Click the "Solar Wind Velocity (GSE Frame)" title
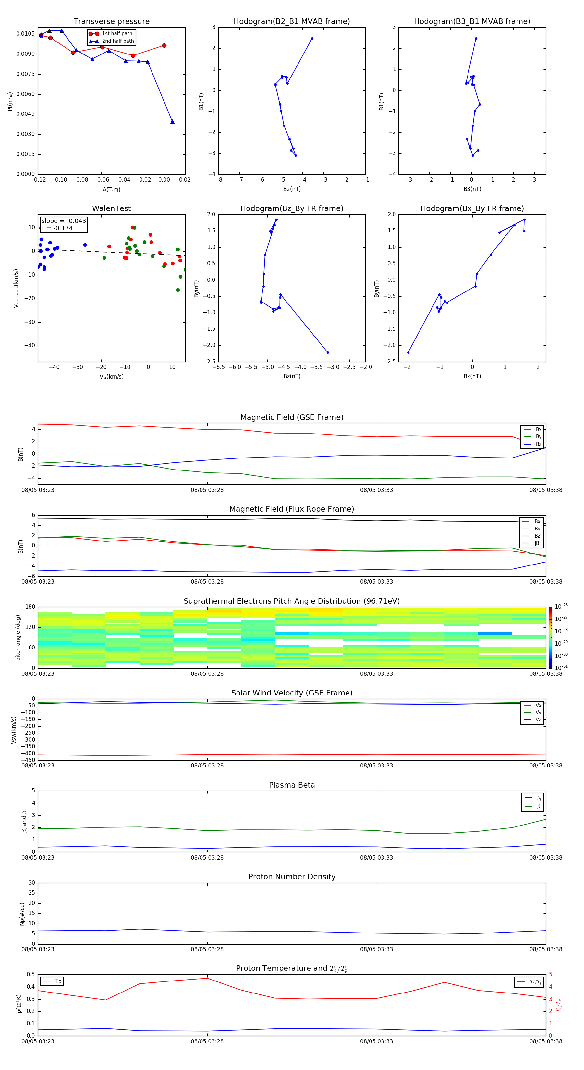 coord(292,693)
